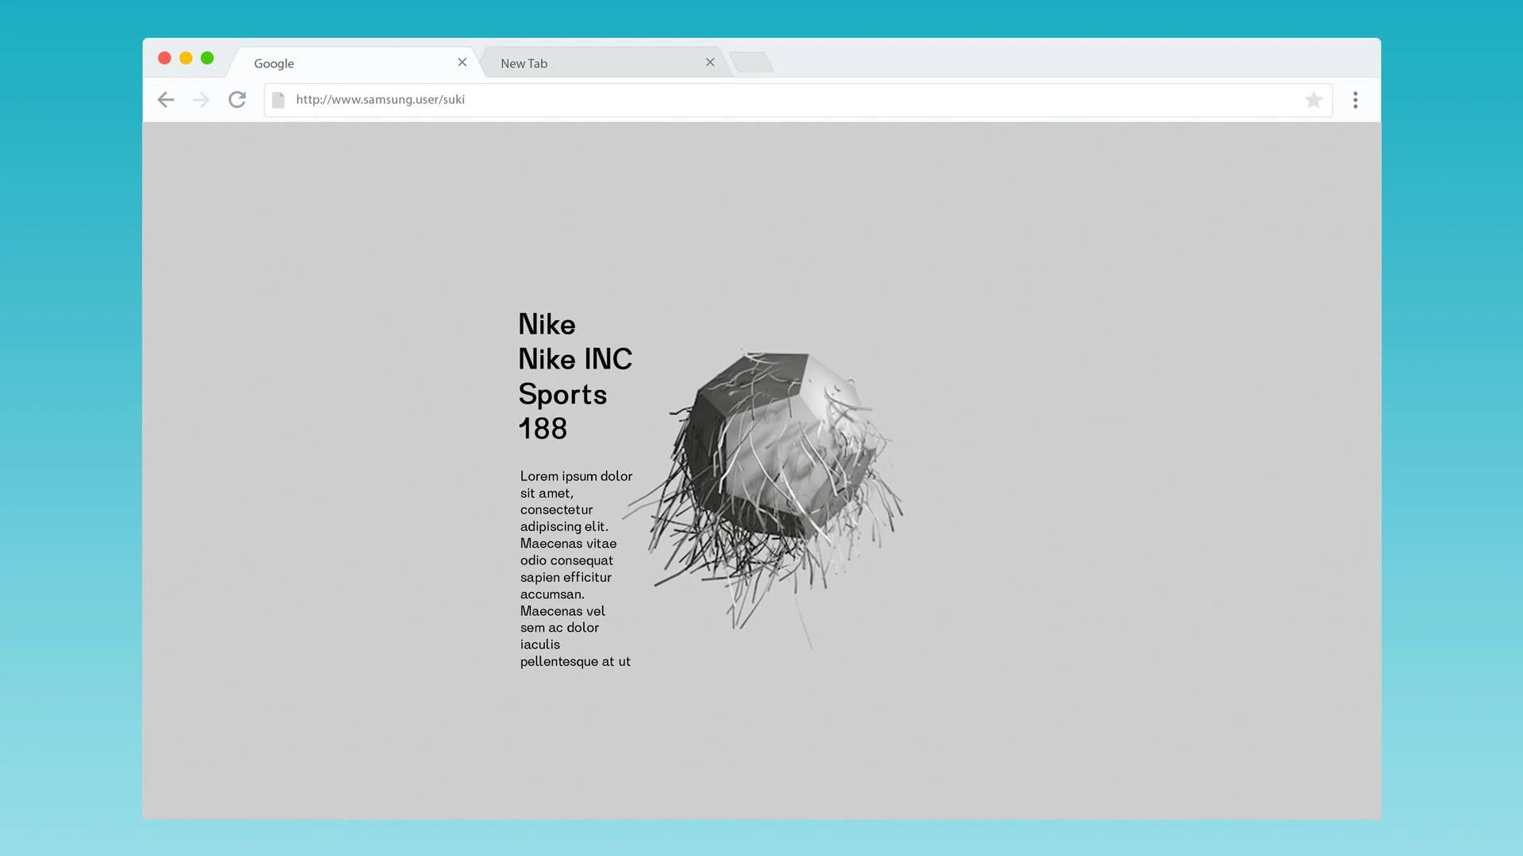Click the 'pellentesque at ut' text line
Screen dimensions: 1523x856
575,662
